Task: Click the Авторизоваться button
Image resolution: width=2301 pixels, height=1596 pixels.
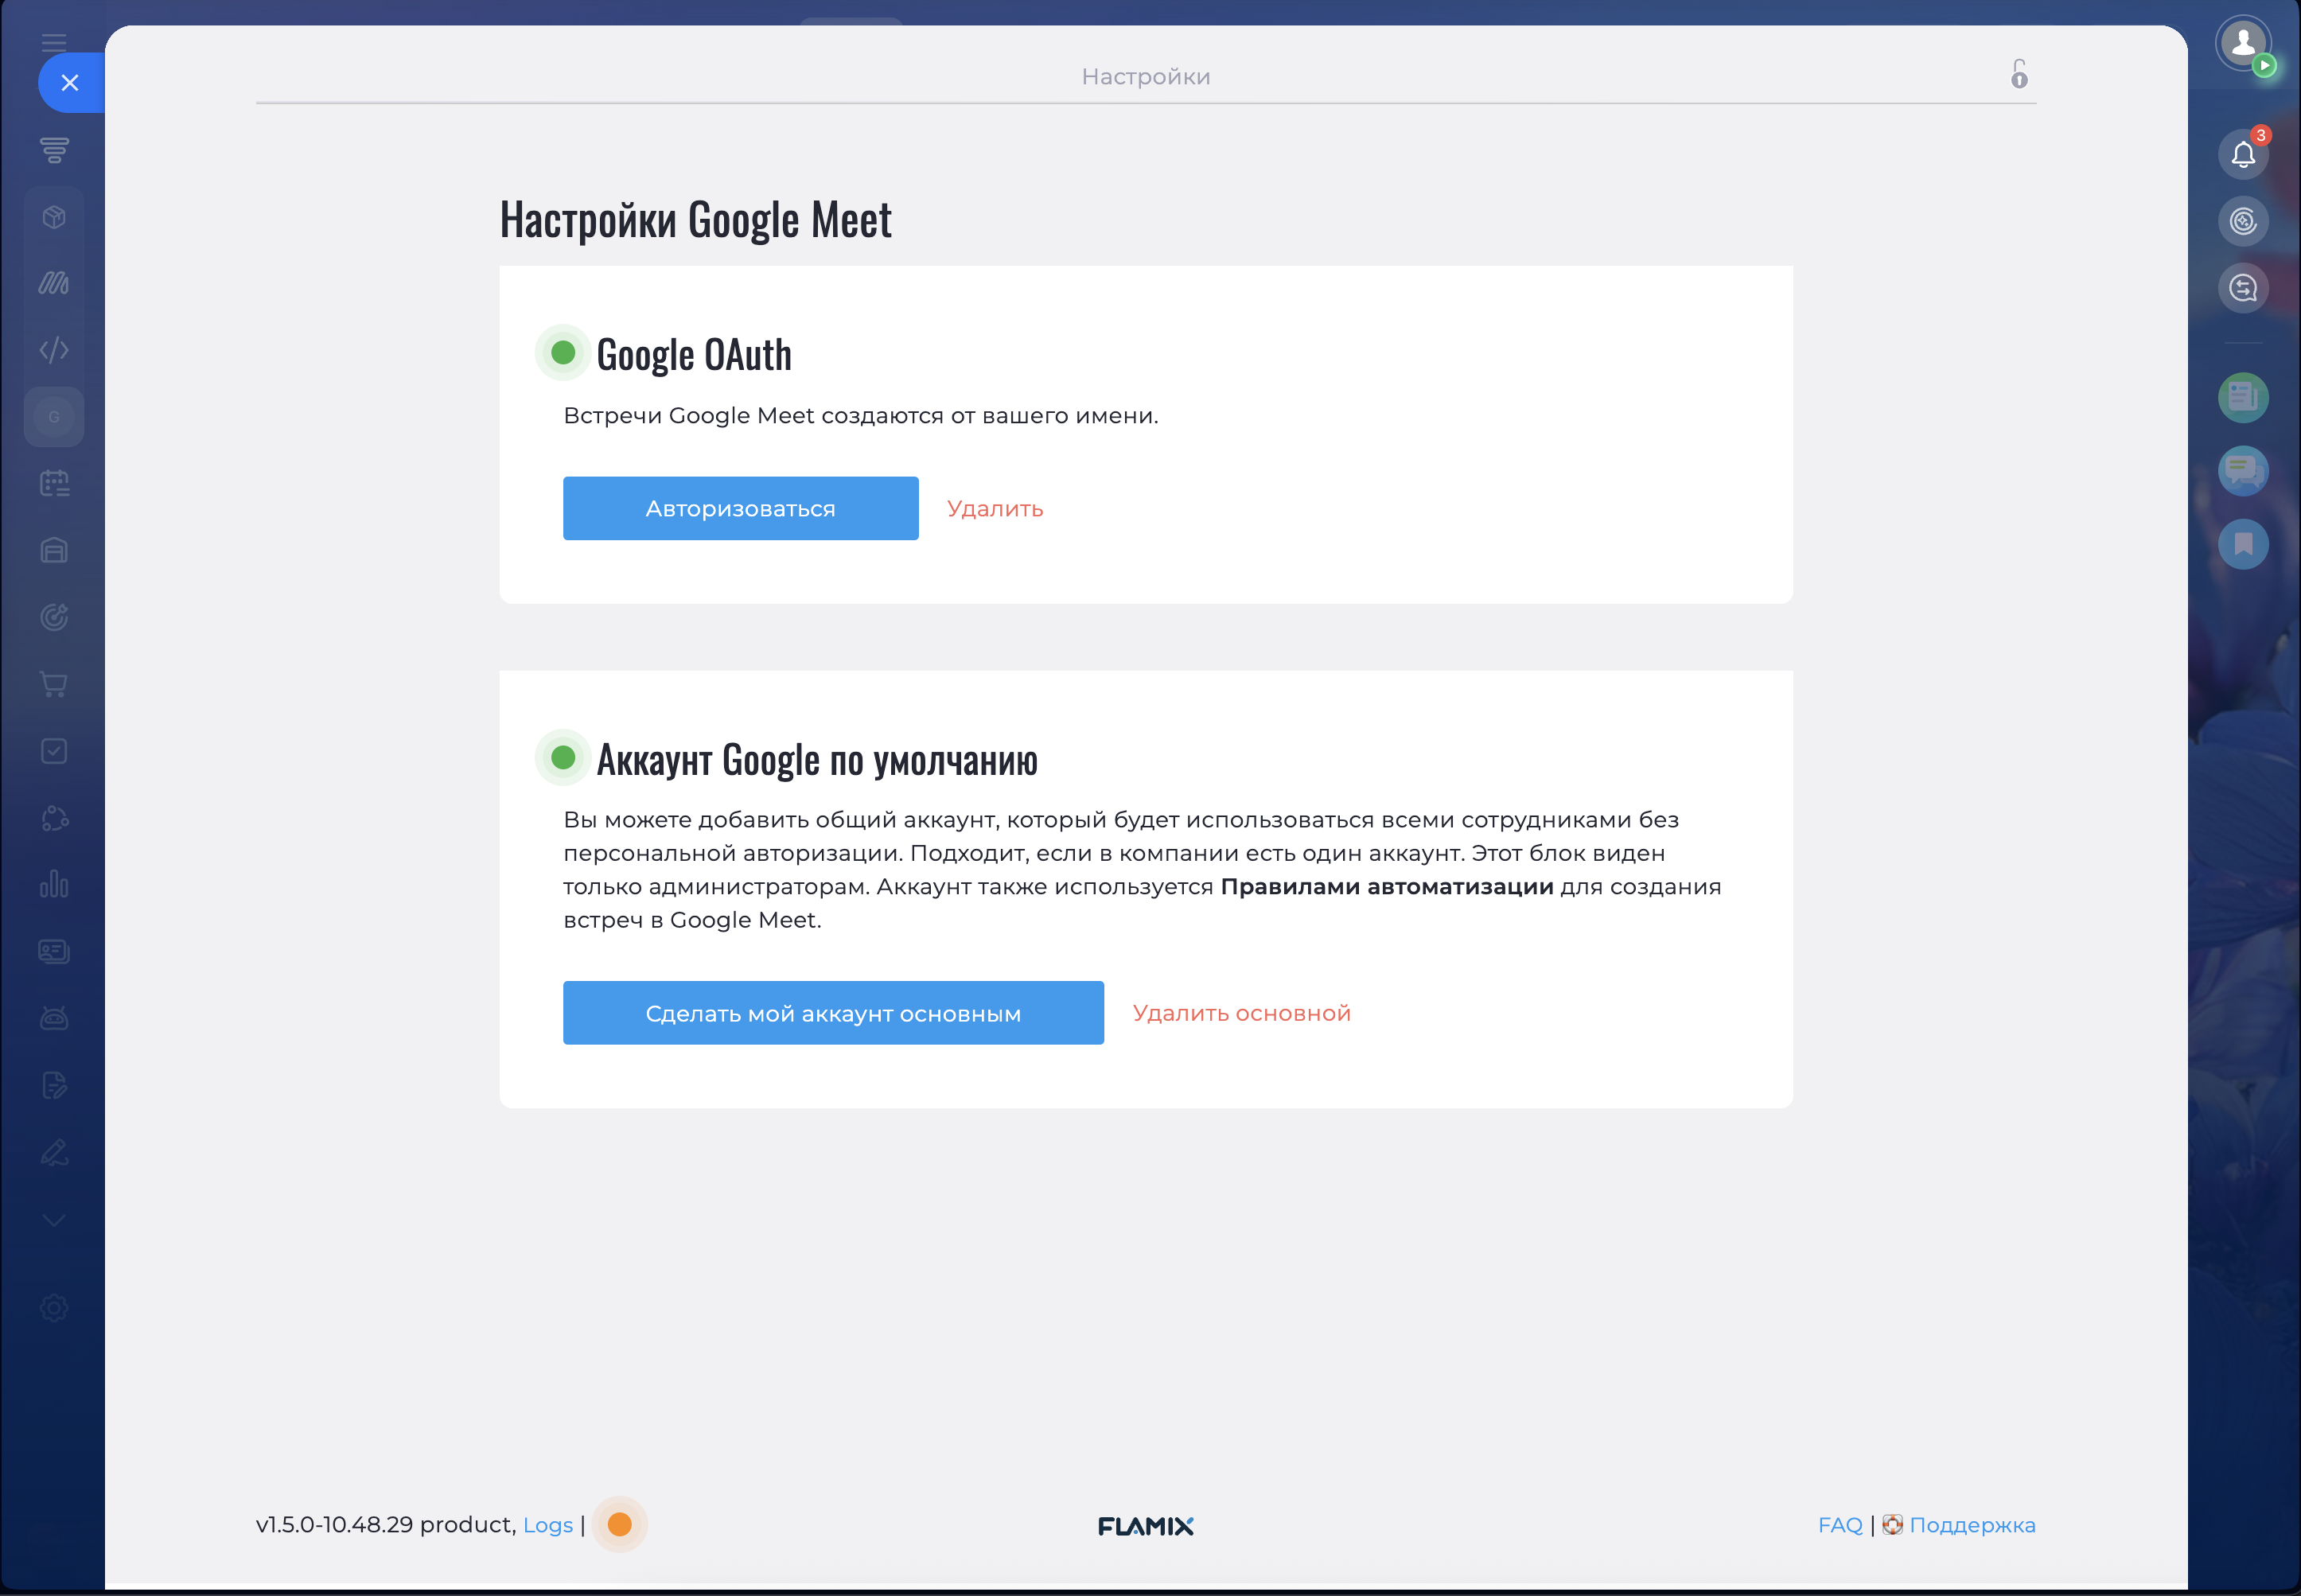Action: pos(740,508)
